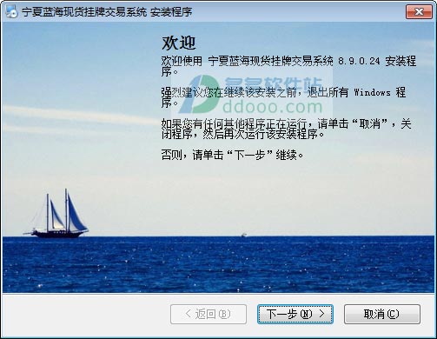Click the 欢迎 welcome heading

click(x=178, y=43)
